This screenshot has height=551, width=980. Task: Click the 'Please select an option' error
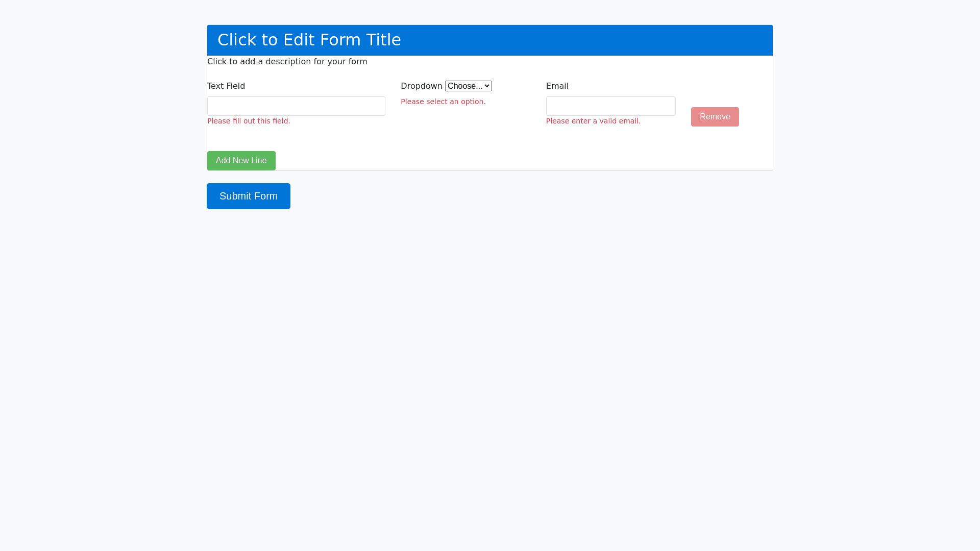click(x=443, y=102)
